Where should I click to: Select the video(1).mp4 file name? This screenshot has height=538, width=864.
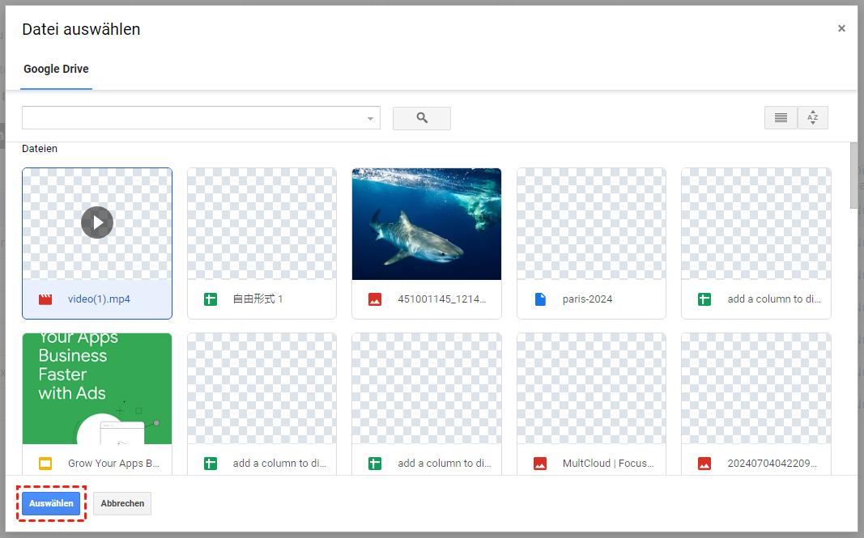point(99,299)
